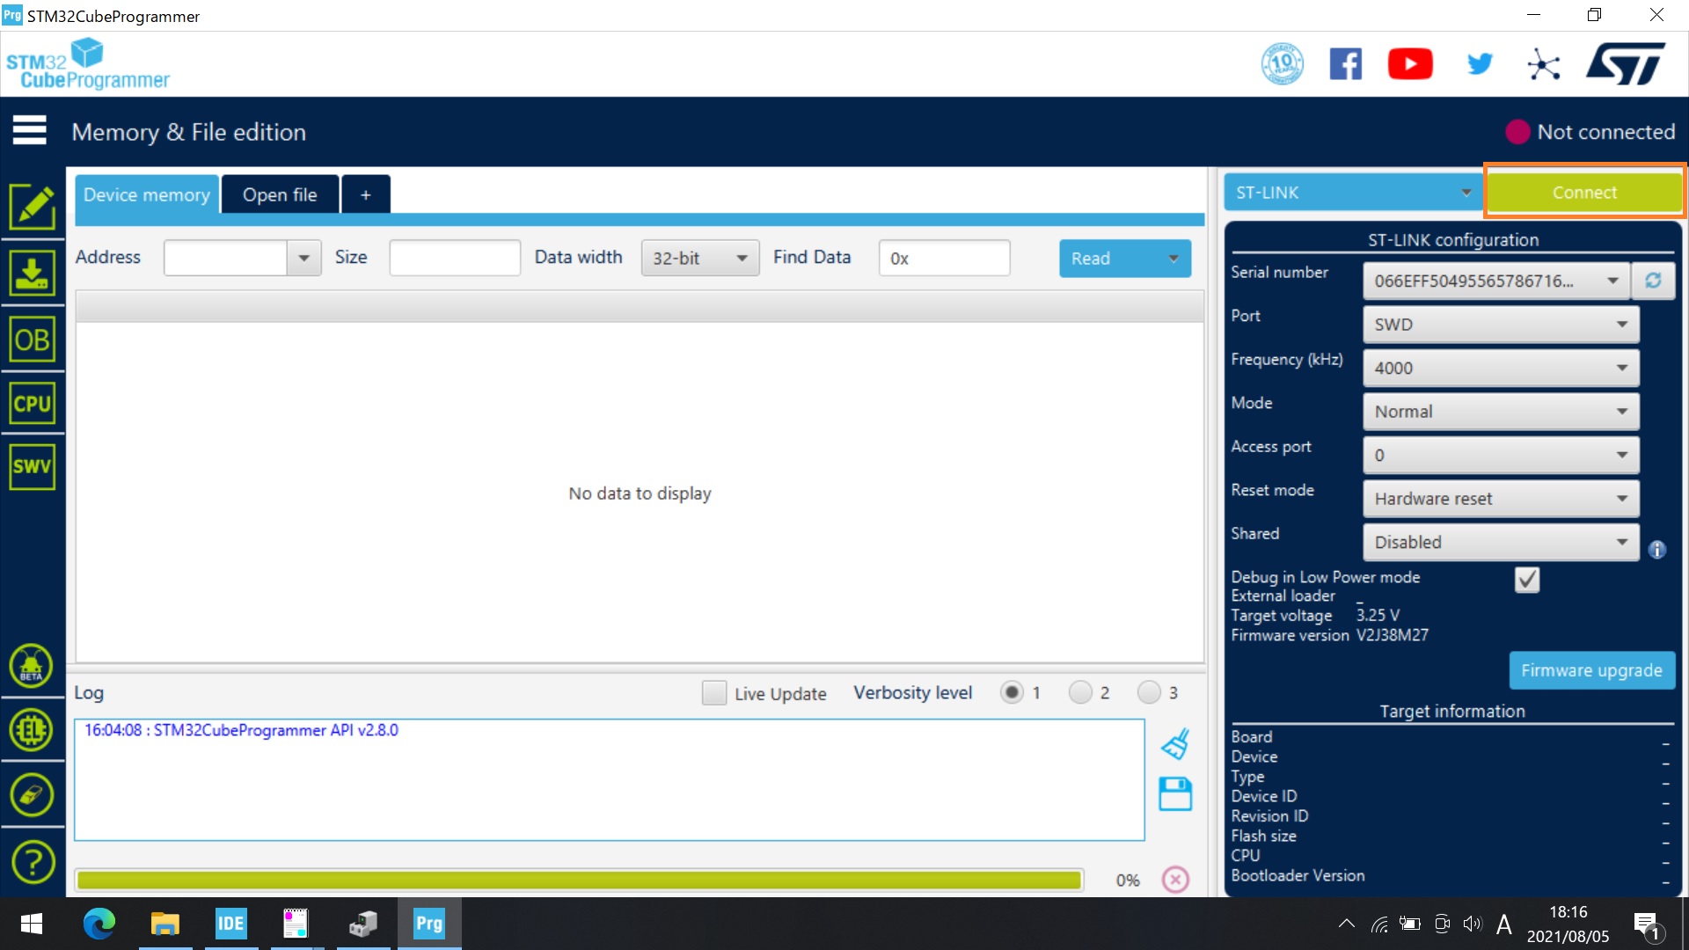Click inside the Log text area
Image resolution: width=1689 pixels, height=950 pixels.
pos(610,780)
